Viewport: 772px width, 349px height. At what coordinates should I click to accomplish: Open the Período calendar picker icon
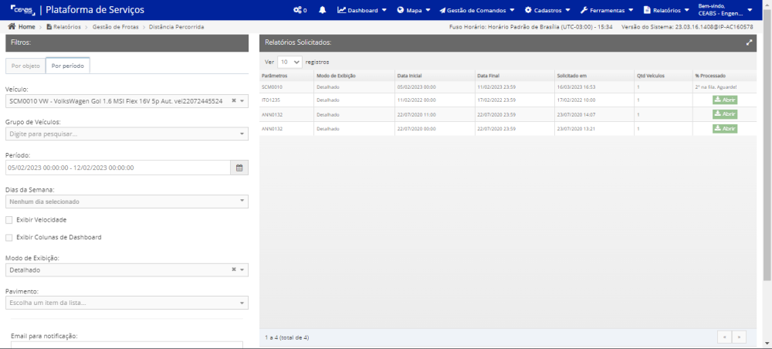point(239,168)
